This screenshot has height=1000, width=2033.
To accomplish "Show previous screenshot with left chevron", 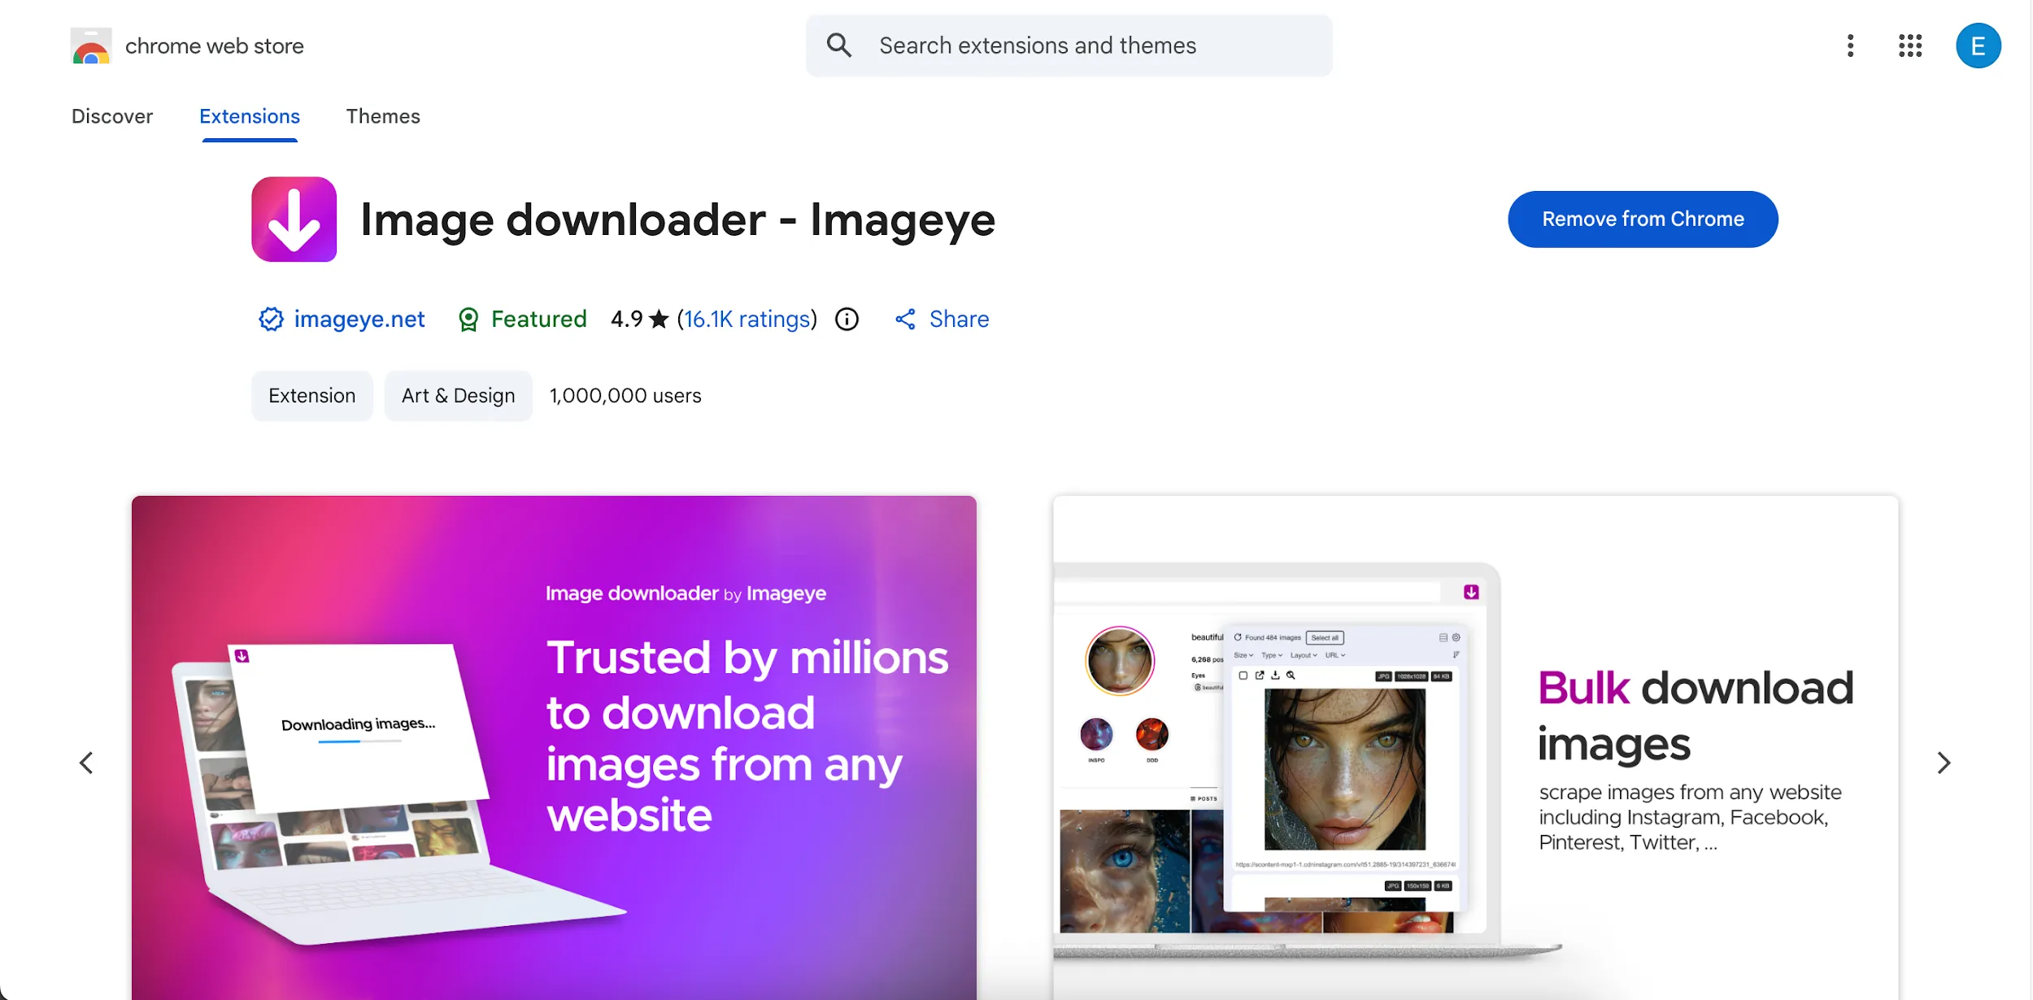I will [86, 763].
